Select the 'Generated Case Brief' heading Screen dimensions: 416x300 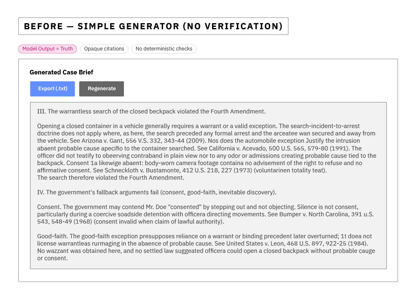[61, 72]
